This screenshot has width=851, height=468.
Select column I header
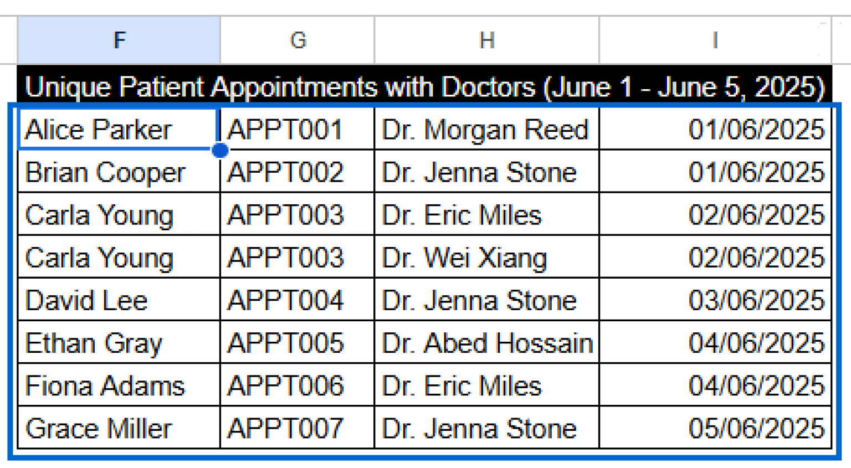(x=715, y=39)
